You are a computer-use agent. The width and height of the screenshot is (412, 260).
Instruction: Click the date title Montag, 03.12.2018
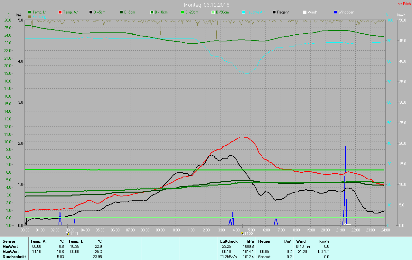click(207, 5)
